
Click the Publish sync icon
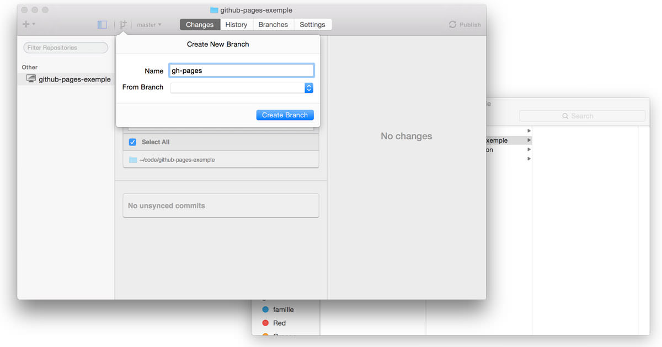[452, 24]
